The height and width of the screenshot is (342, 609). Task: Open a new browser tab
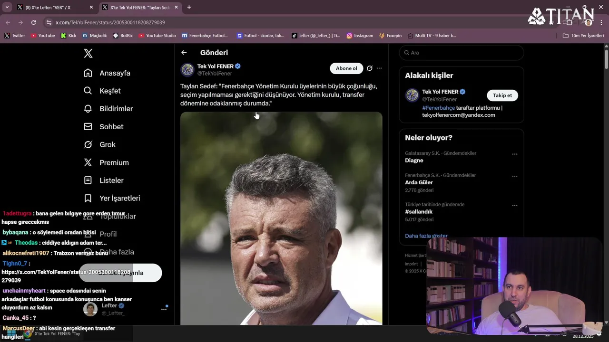pos(189,8)
